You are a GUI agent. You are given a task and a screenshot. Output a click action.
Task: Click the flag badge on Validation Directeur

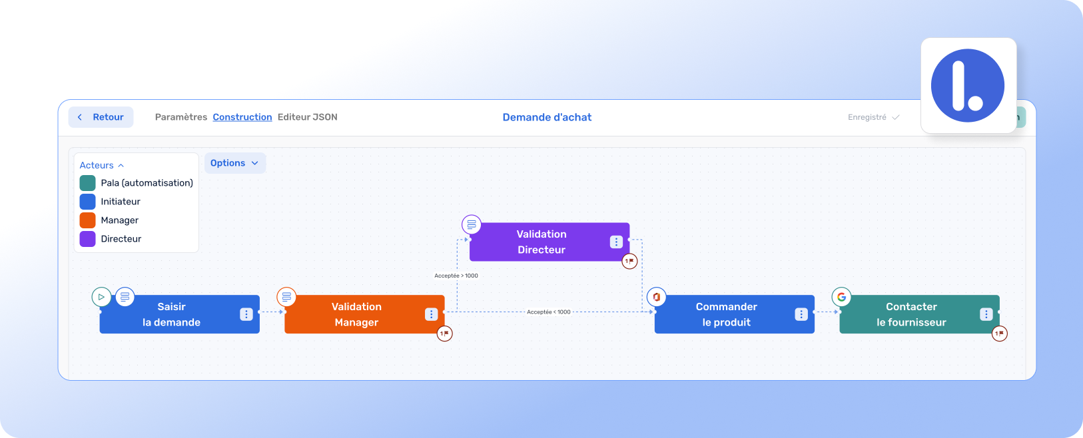click(x=629, y=261)
